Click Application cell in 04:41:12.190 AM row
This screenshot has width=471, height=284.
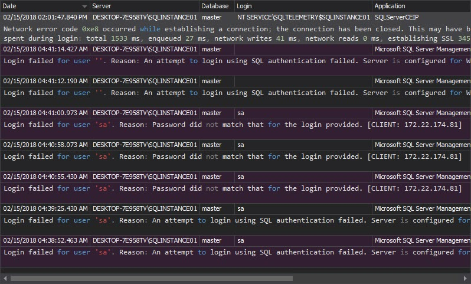click(423, 81)
